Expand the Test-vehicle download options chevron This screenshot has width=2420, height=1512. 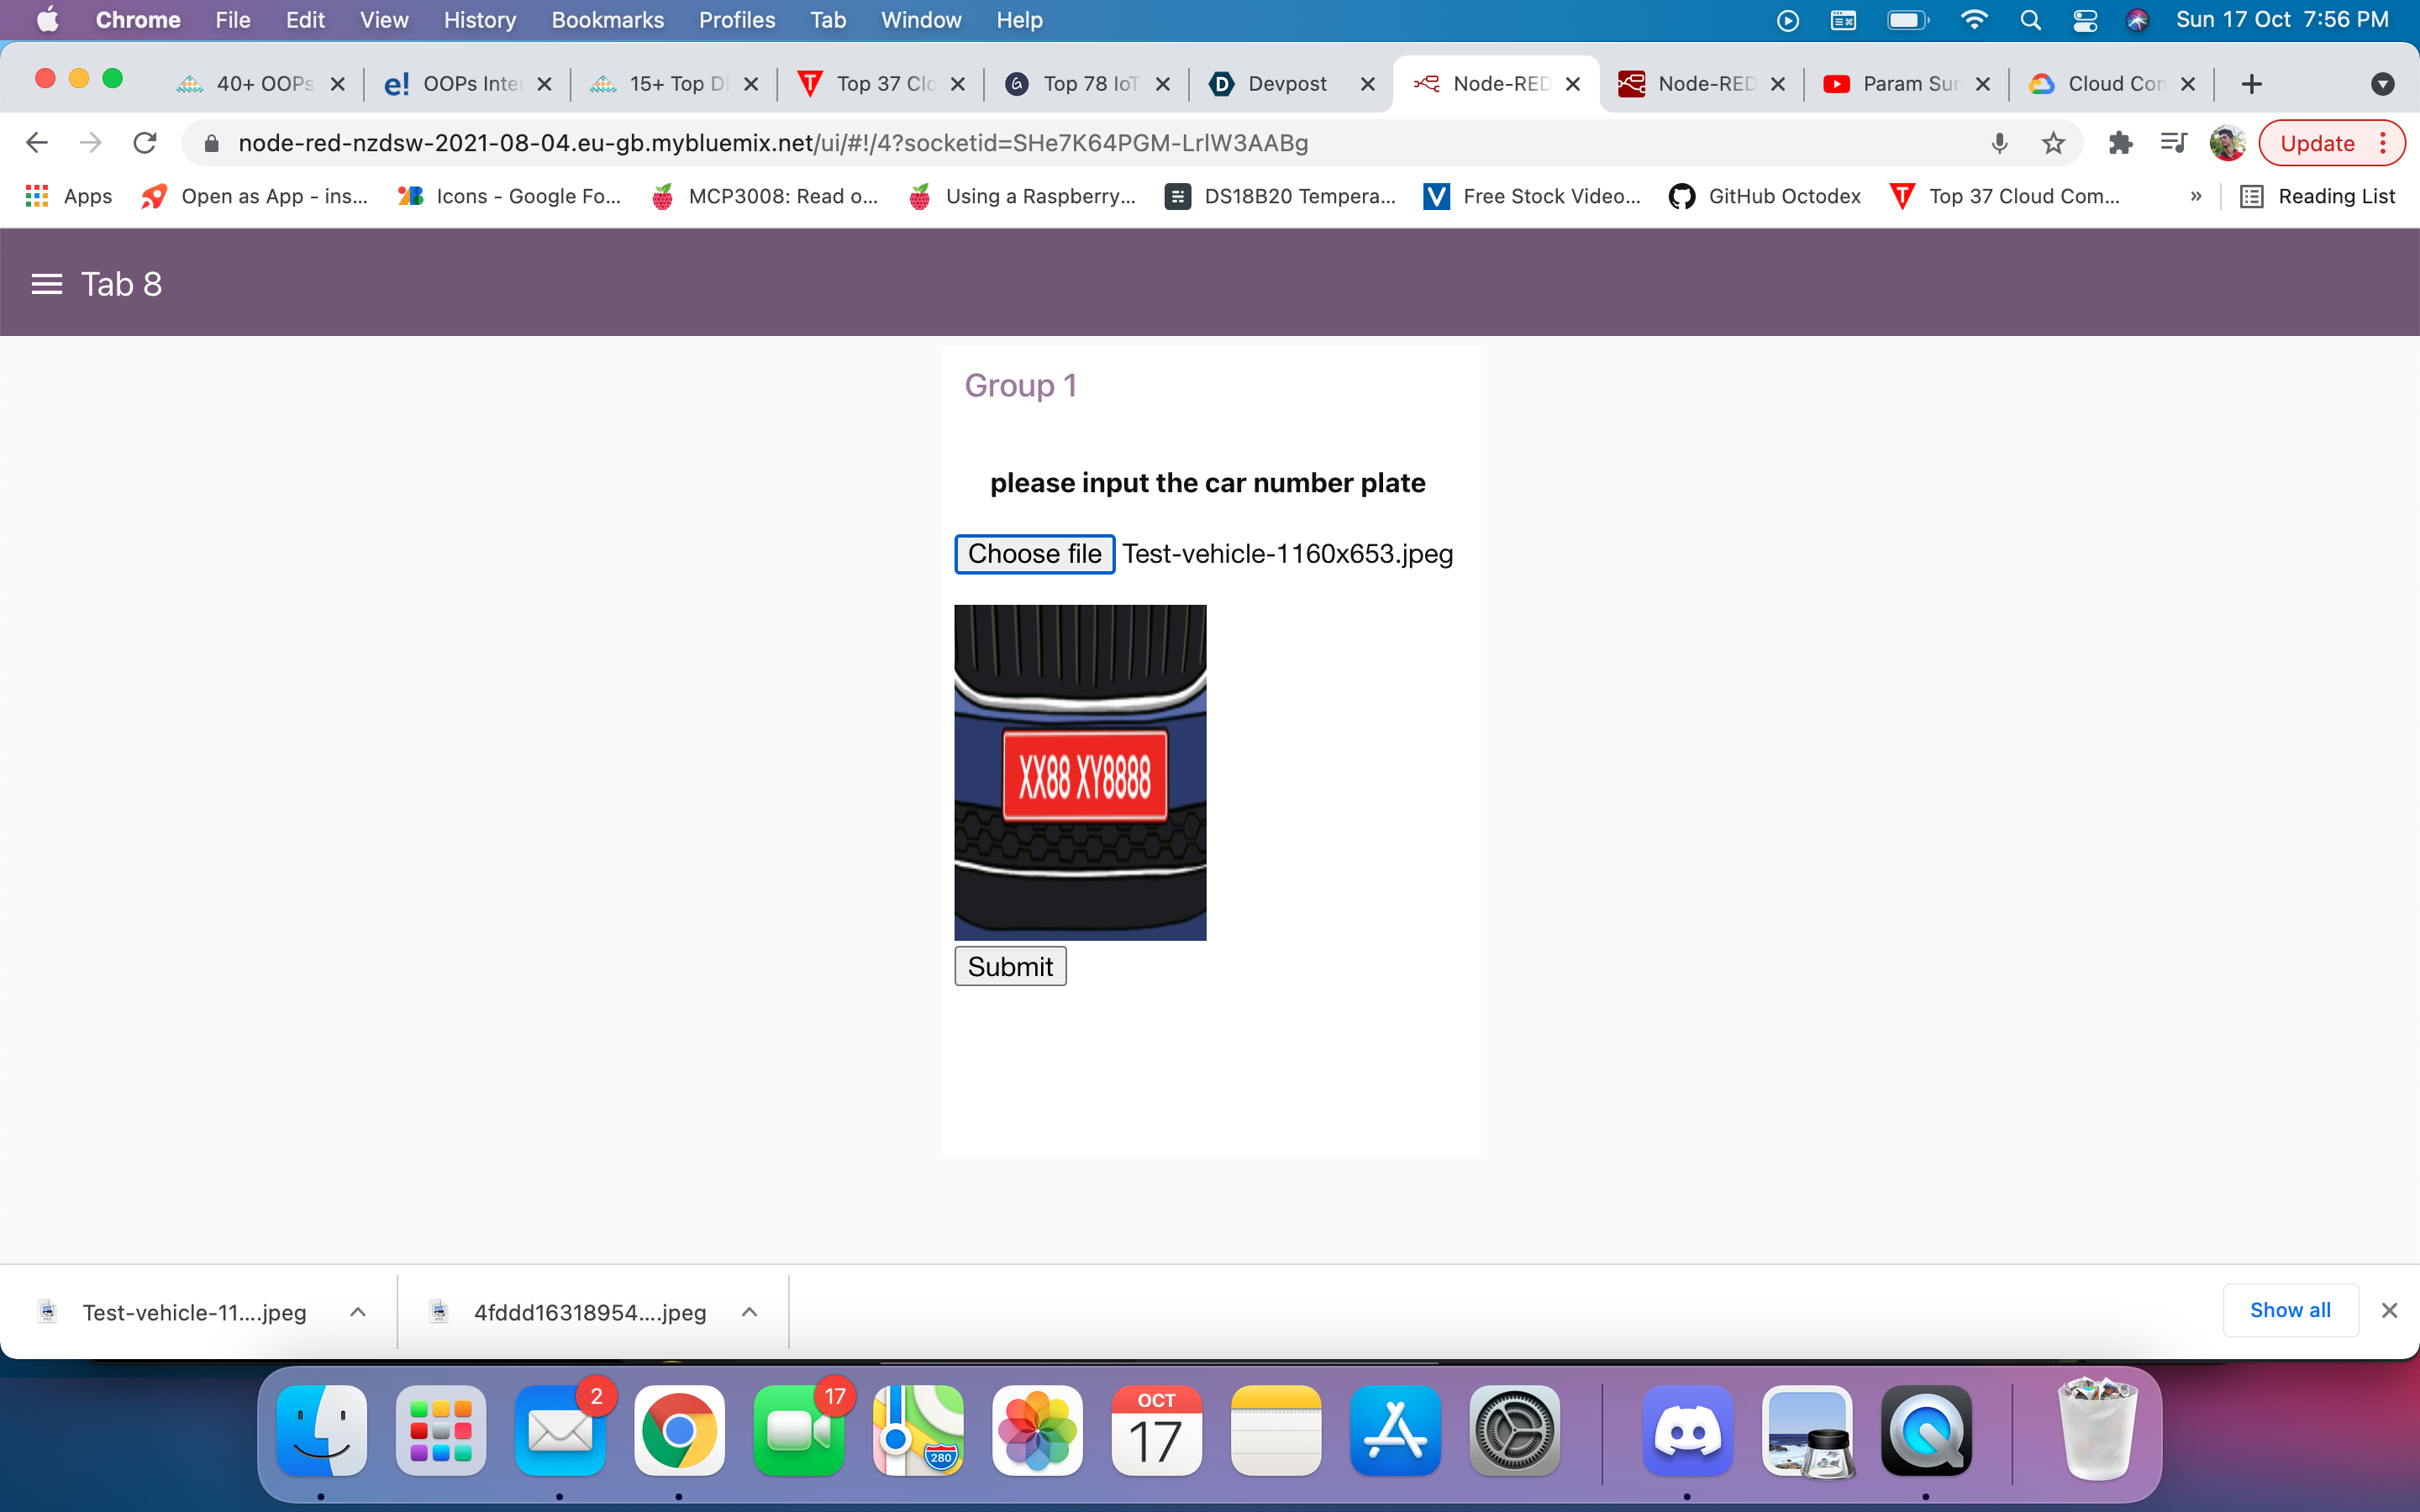click(x=358, y=1312)
